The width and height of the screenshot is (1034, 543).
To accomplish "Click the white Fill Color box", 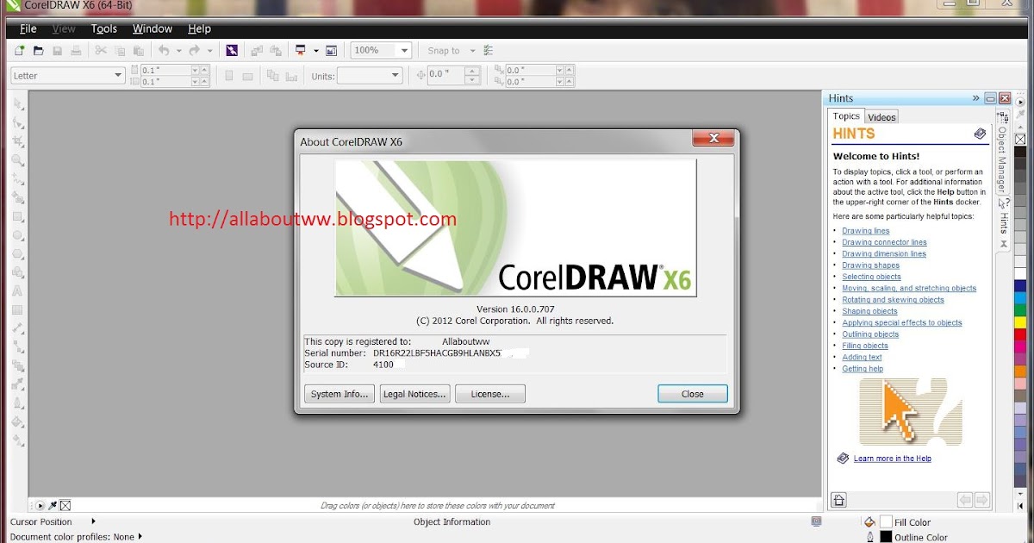I will coord(886,522).
